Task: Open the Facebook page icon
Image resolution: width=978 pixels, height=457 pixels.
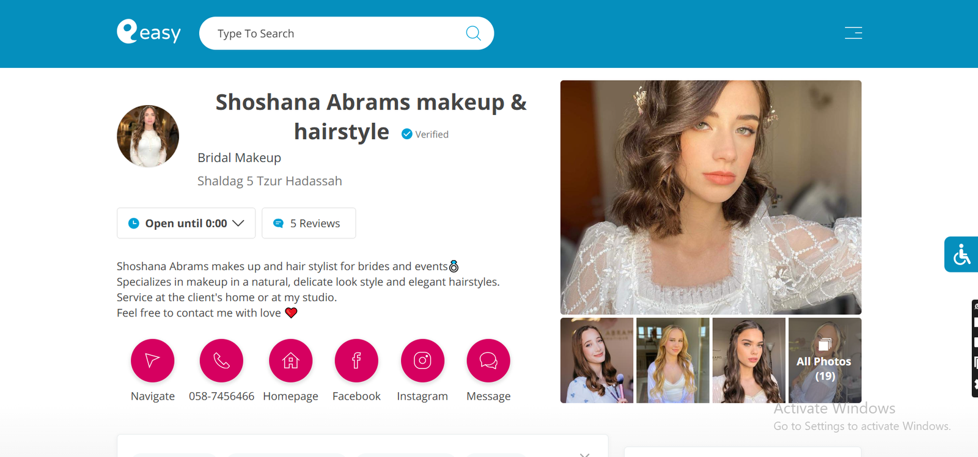Action: [x=356, y=360]
